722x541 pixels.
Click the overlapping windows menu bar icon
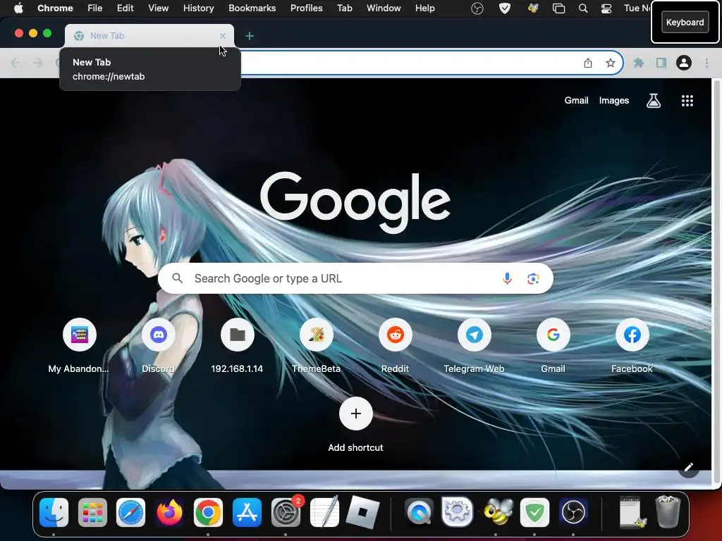point(558,8)
